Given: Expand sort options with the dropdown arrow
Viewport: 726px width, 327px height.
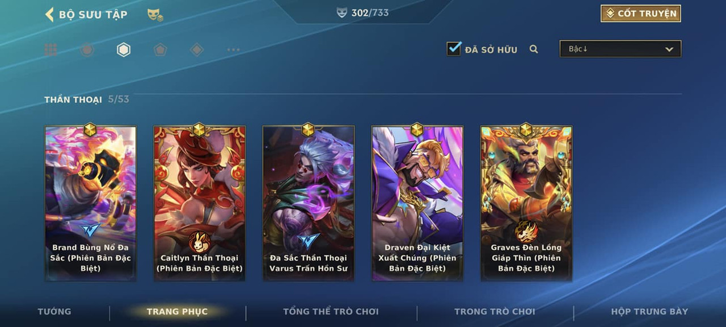Looking at the screenshot, I should [x=669, y=49].
